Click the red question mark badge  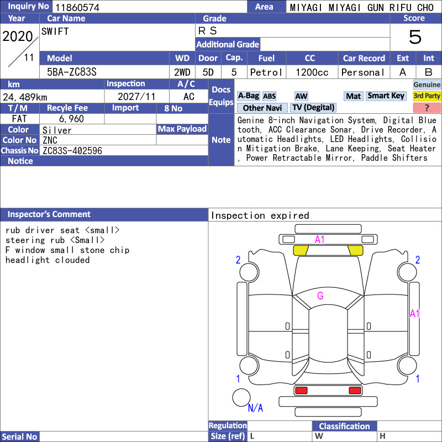(x=427, y=107)
